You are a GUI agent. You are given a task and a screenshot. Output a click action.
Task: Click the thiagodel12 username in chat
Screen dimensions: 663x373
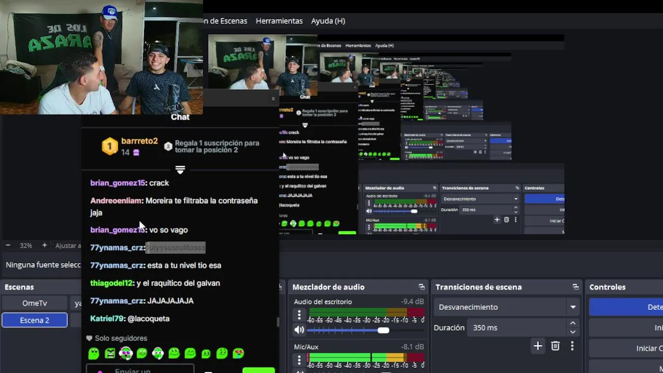[x=111, y=283]
